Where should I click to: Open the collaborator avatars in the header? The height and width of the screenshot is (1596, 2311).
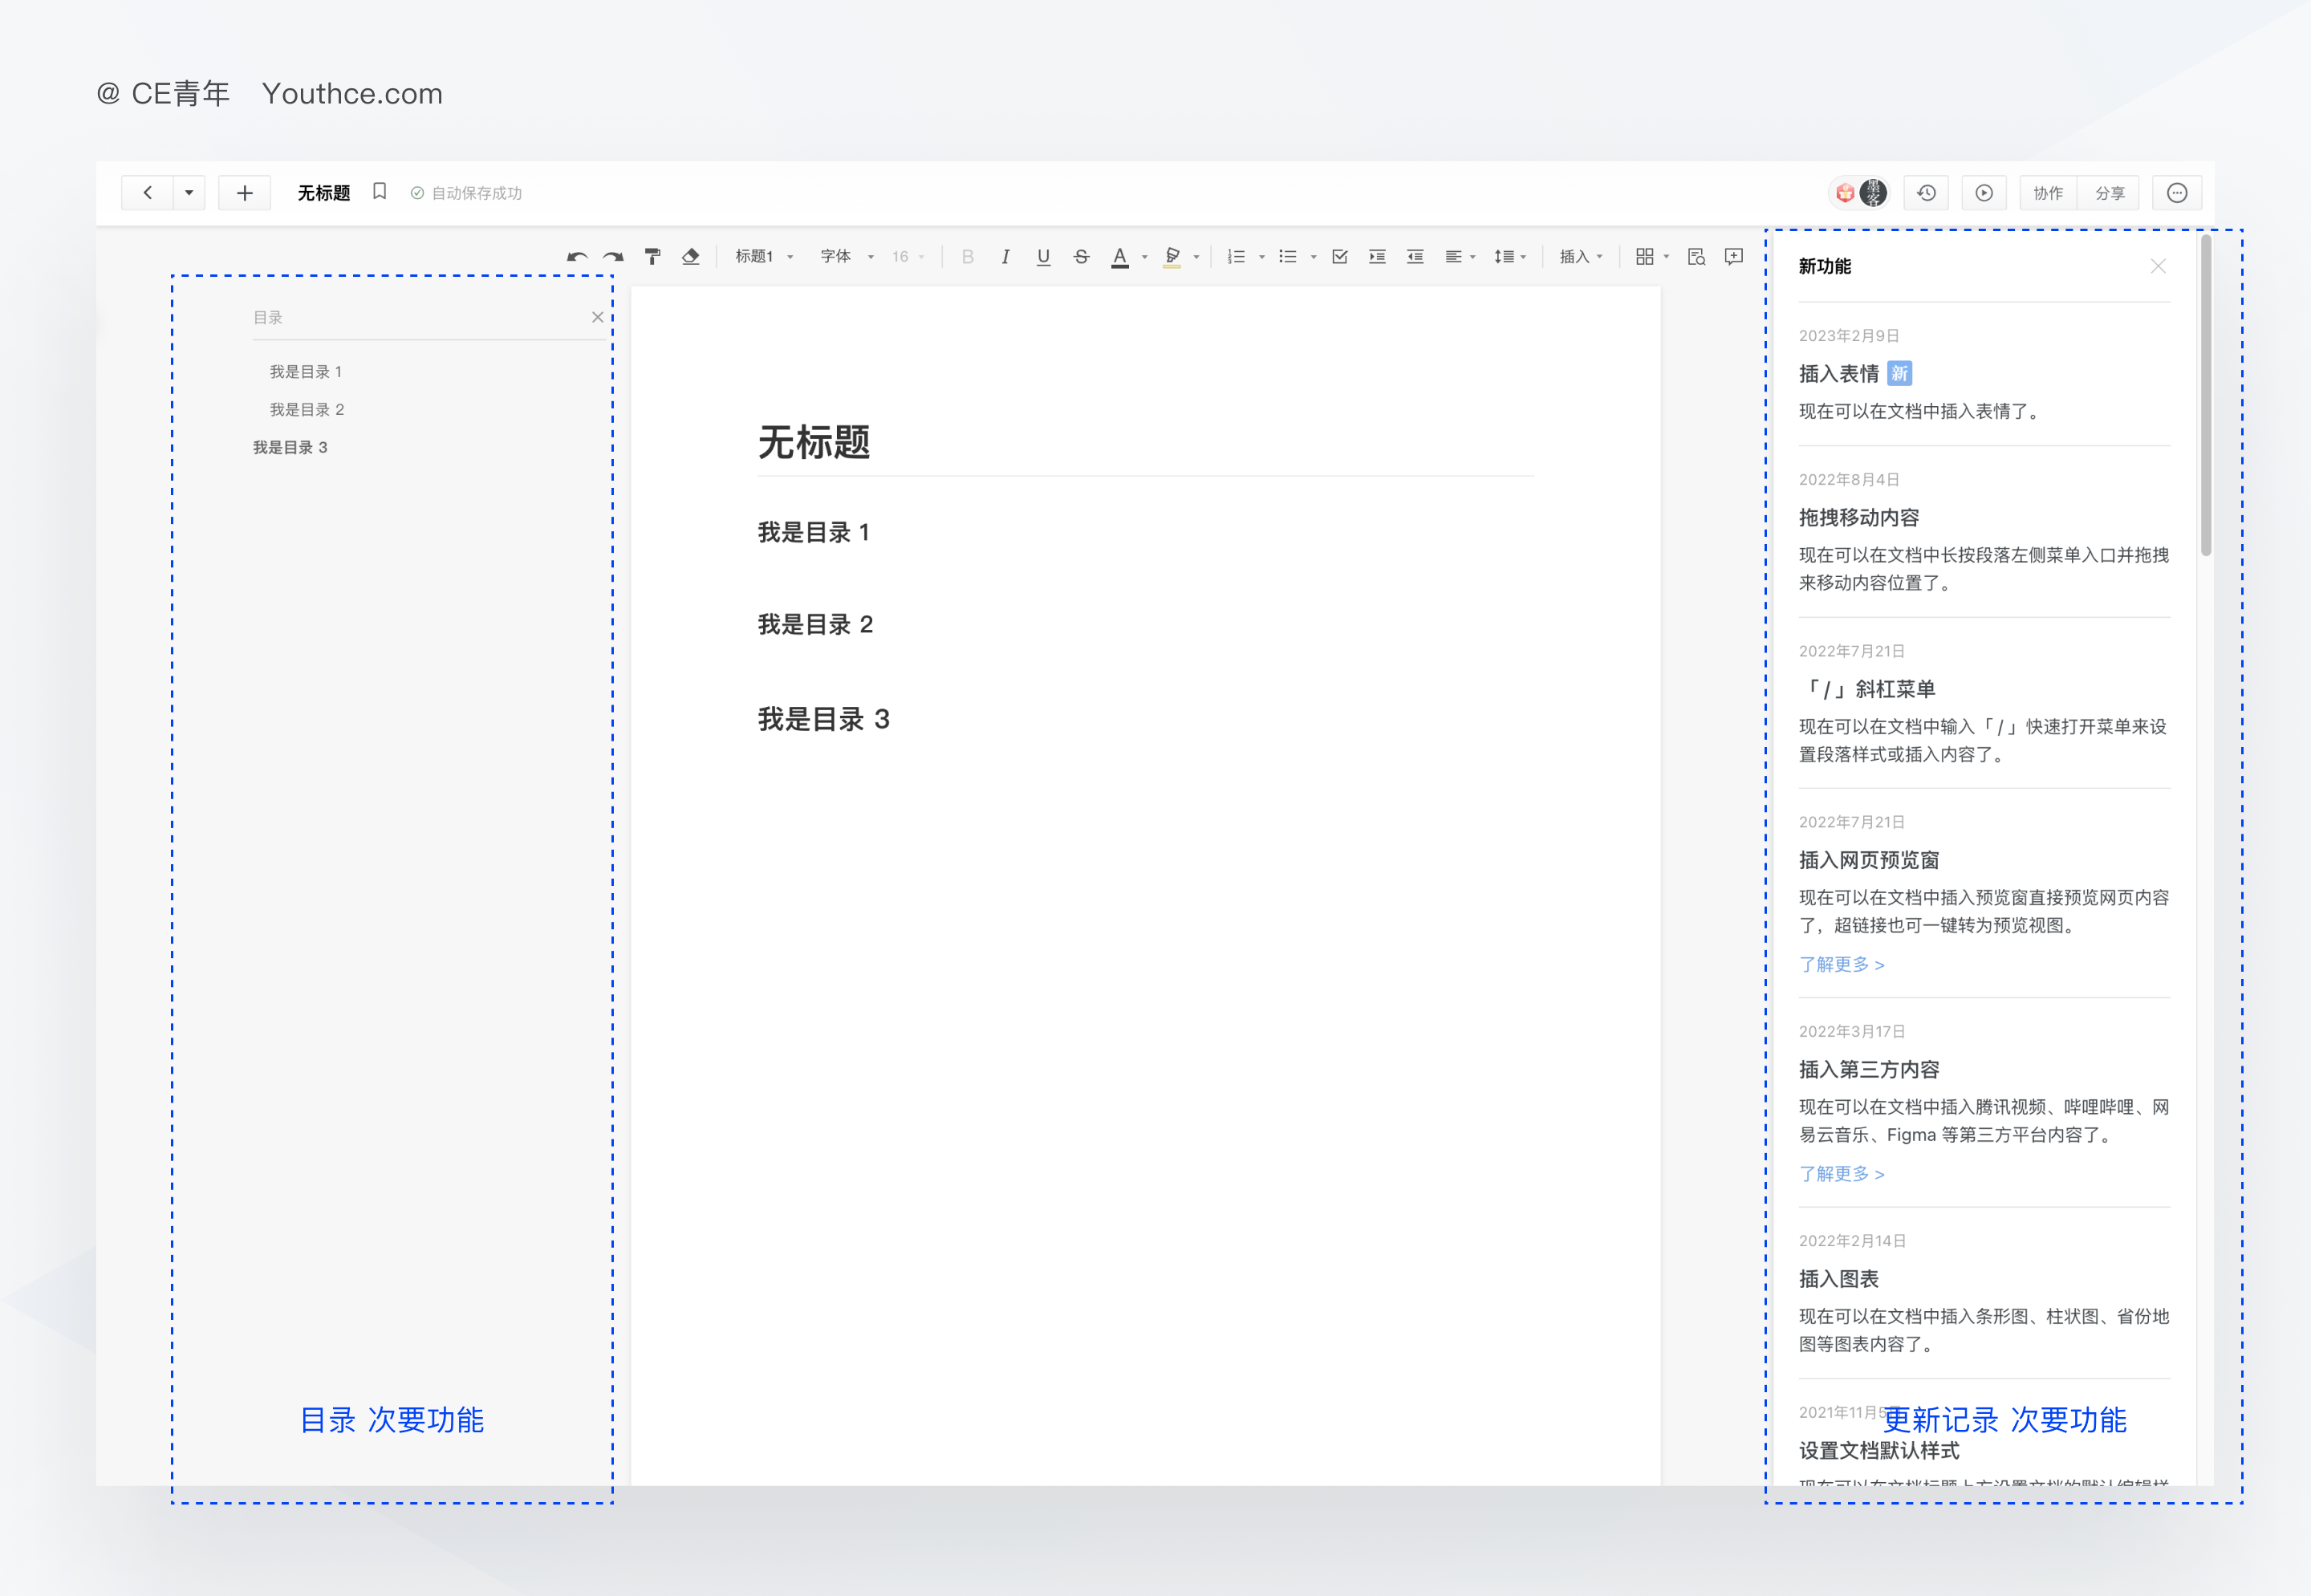1859,193
